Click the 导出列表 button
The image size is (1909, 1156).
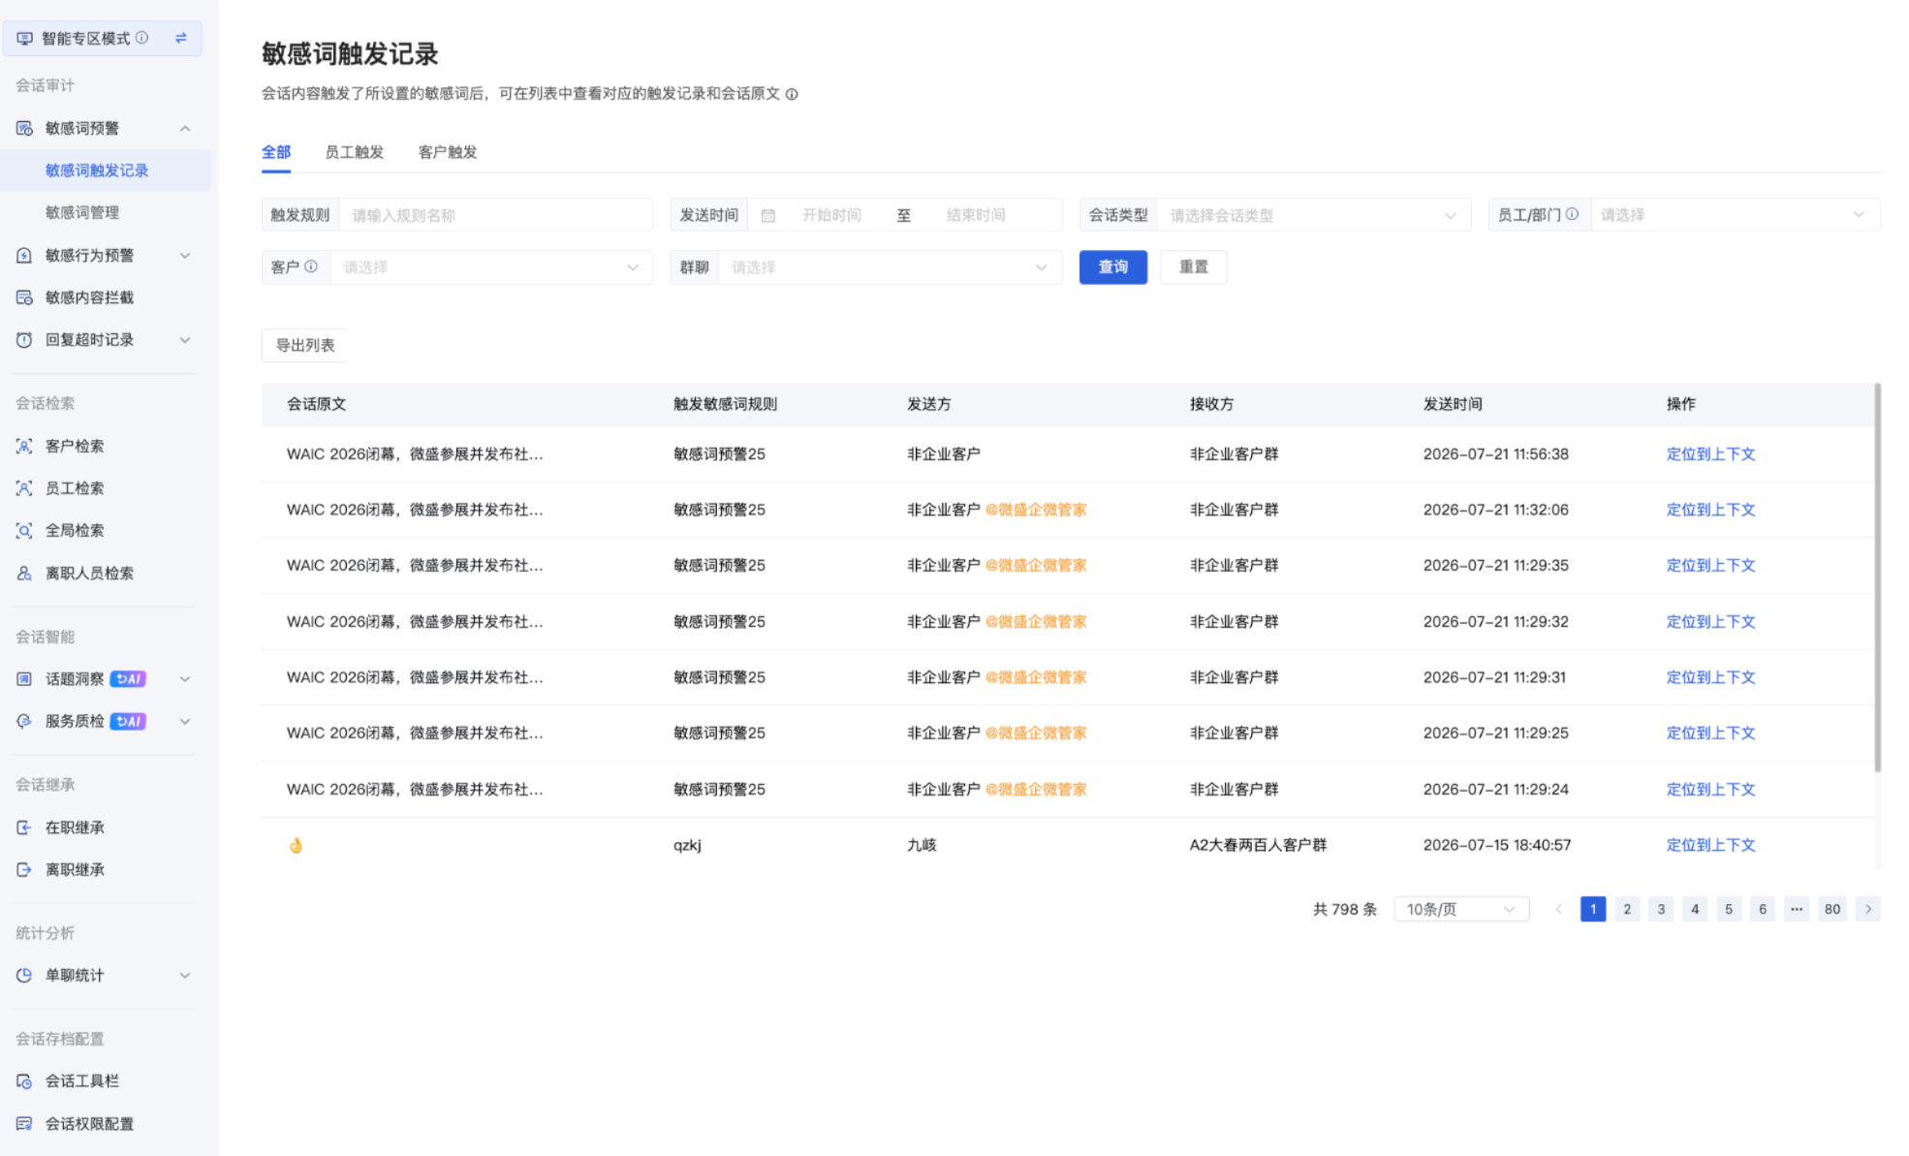(305, 345)
